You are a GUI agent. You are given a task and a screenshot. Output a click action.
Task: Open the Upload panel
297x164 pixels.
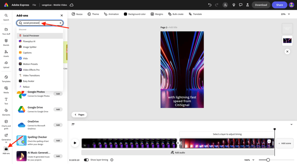point(6,65)
